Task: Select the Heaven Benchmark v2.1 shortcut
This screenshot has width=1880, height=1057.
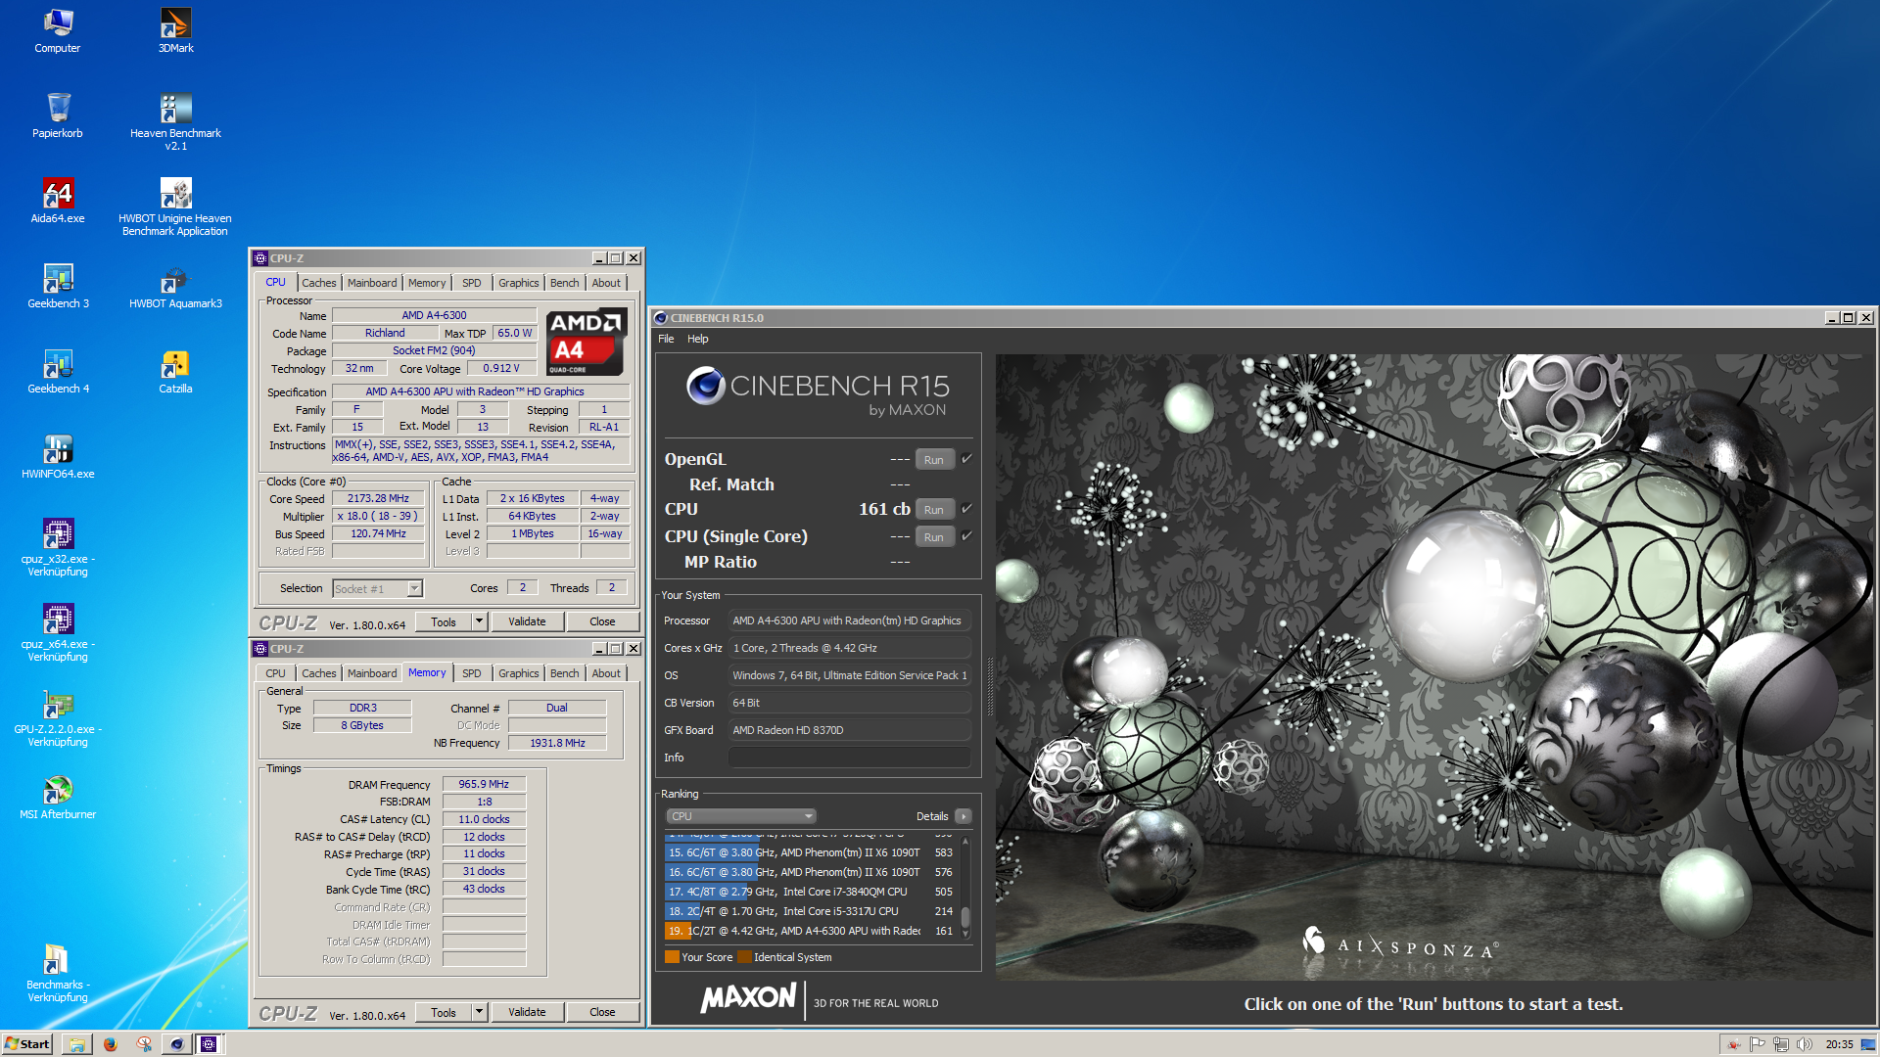Action: [175, 121]
